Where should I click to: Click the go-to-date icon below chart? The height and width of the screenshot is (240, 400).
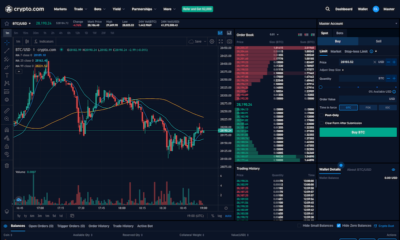click(72, 216)
